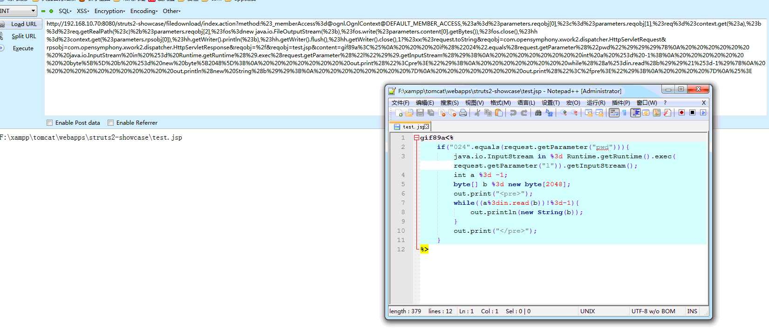The height and width of the screenshot is (330, 769).
Task: Close the test.jsp tab with its X
Action: point(426,127)
